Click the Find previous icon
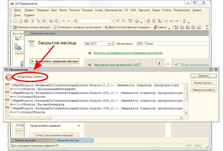223x151 pixels. [x=123, y=21]
